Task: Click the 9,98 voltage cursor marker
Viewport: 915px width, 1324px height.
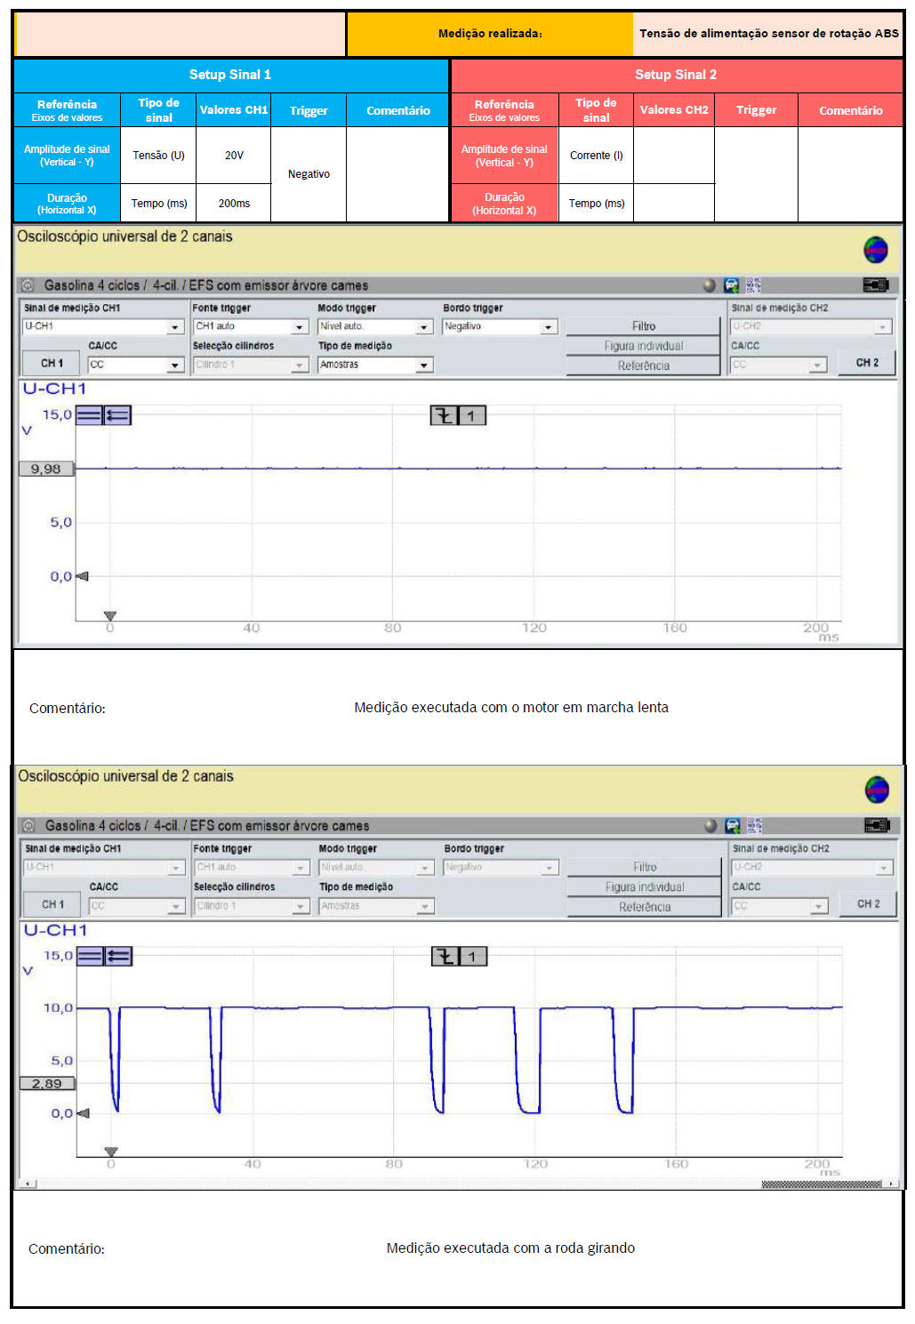Action: 46,469
